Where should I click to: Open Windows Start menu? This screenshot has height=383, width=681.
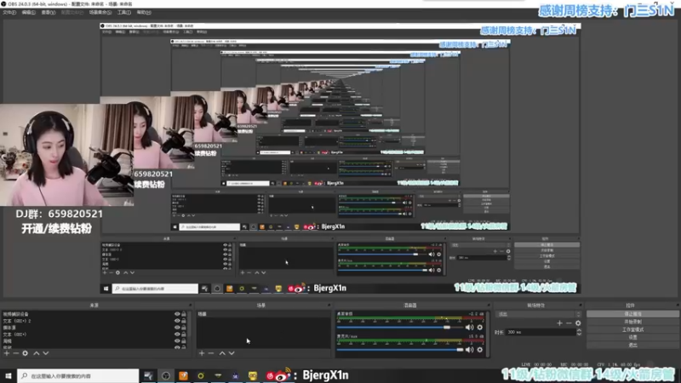click(x=9, y=375)
